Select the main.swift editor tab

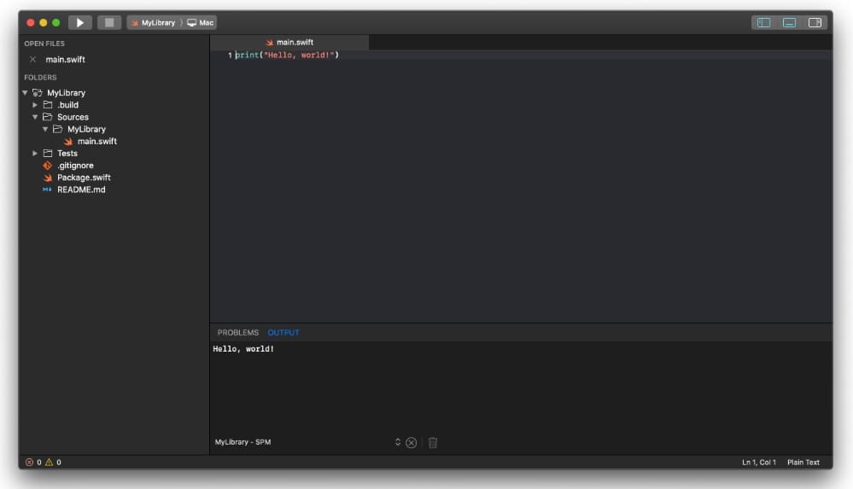tap(289, 43)
